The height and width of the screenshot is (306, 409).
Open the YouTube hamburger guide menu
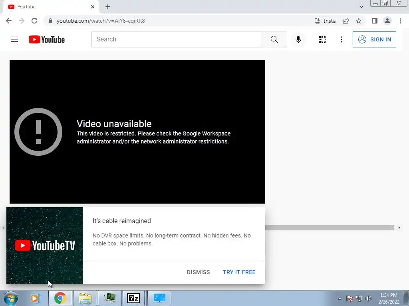pos(14,39)
